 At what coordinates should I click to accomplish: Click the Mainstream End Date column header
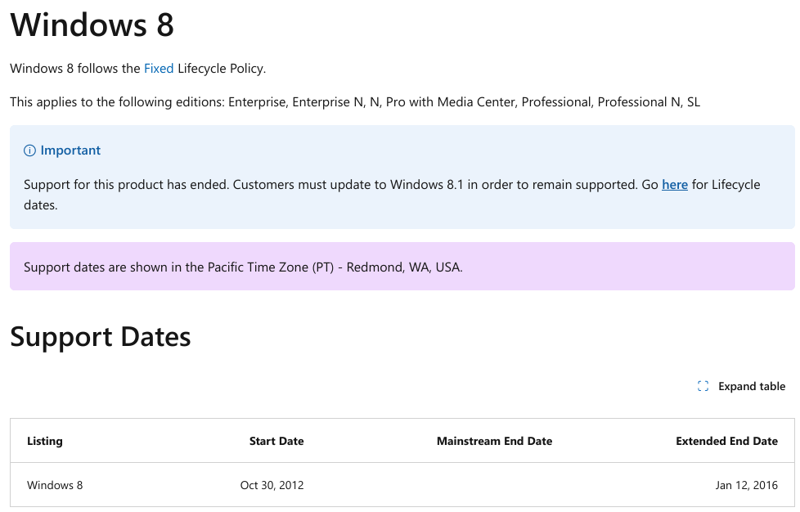pos(494,441)
